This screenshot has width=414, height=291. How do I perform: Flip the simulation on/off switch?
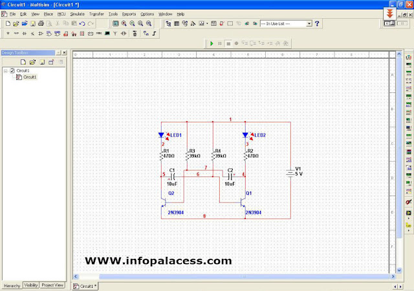pos(389,24)
